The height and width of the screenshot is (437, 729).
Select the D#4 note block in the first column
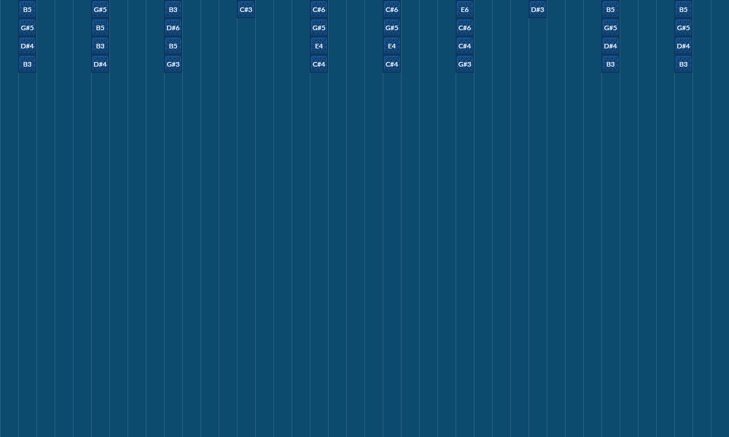[x=26, y=45]
